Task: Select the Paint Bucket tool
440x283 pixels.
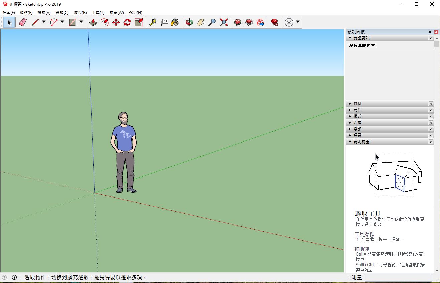Action: [x=175, y=22]
